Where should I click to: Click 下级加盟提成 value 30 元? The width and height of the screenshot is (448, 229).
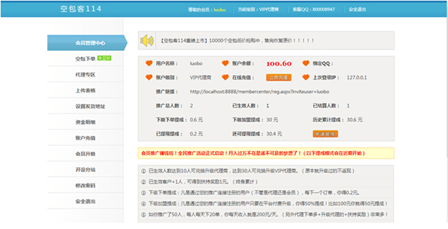click(272, 120)
